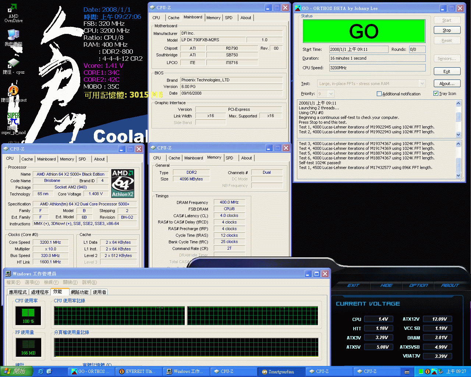Viewport: 471px width, 377px height.
Task: Open the Priority dropdown in ORTHOS
Action: [x=330, y=94]
